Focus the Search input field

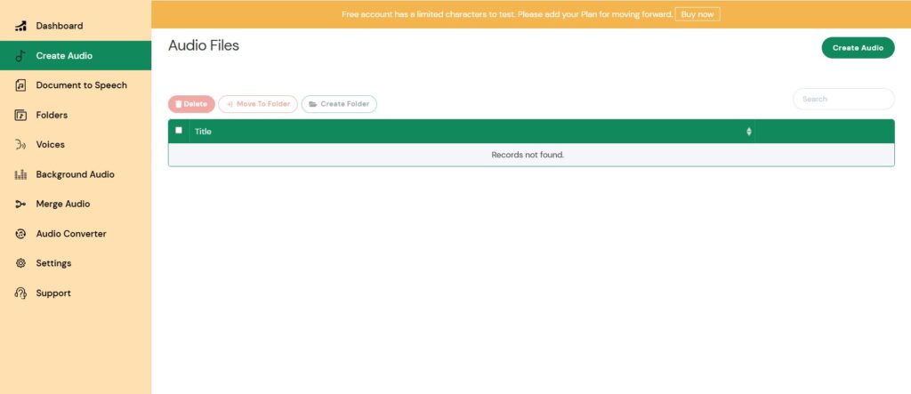click(x=843, y=99)
